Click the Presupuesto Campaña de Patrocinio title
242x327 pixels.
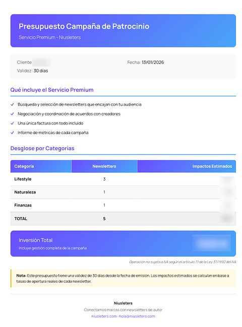point(84,26)
